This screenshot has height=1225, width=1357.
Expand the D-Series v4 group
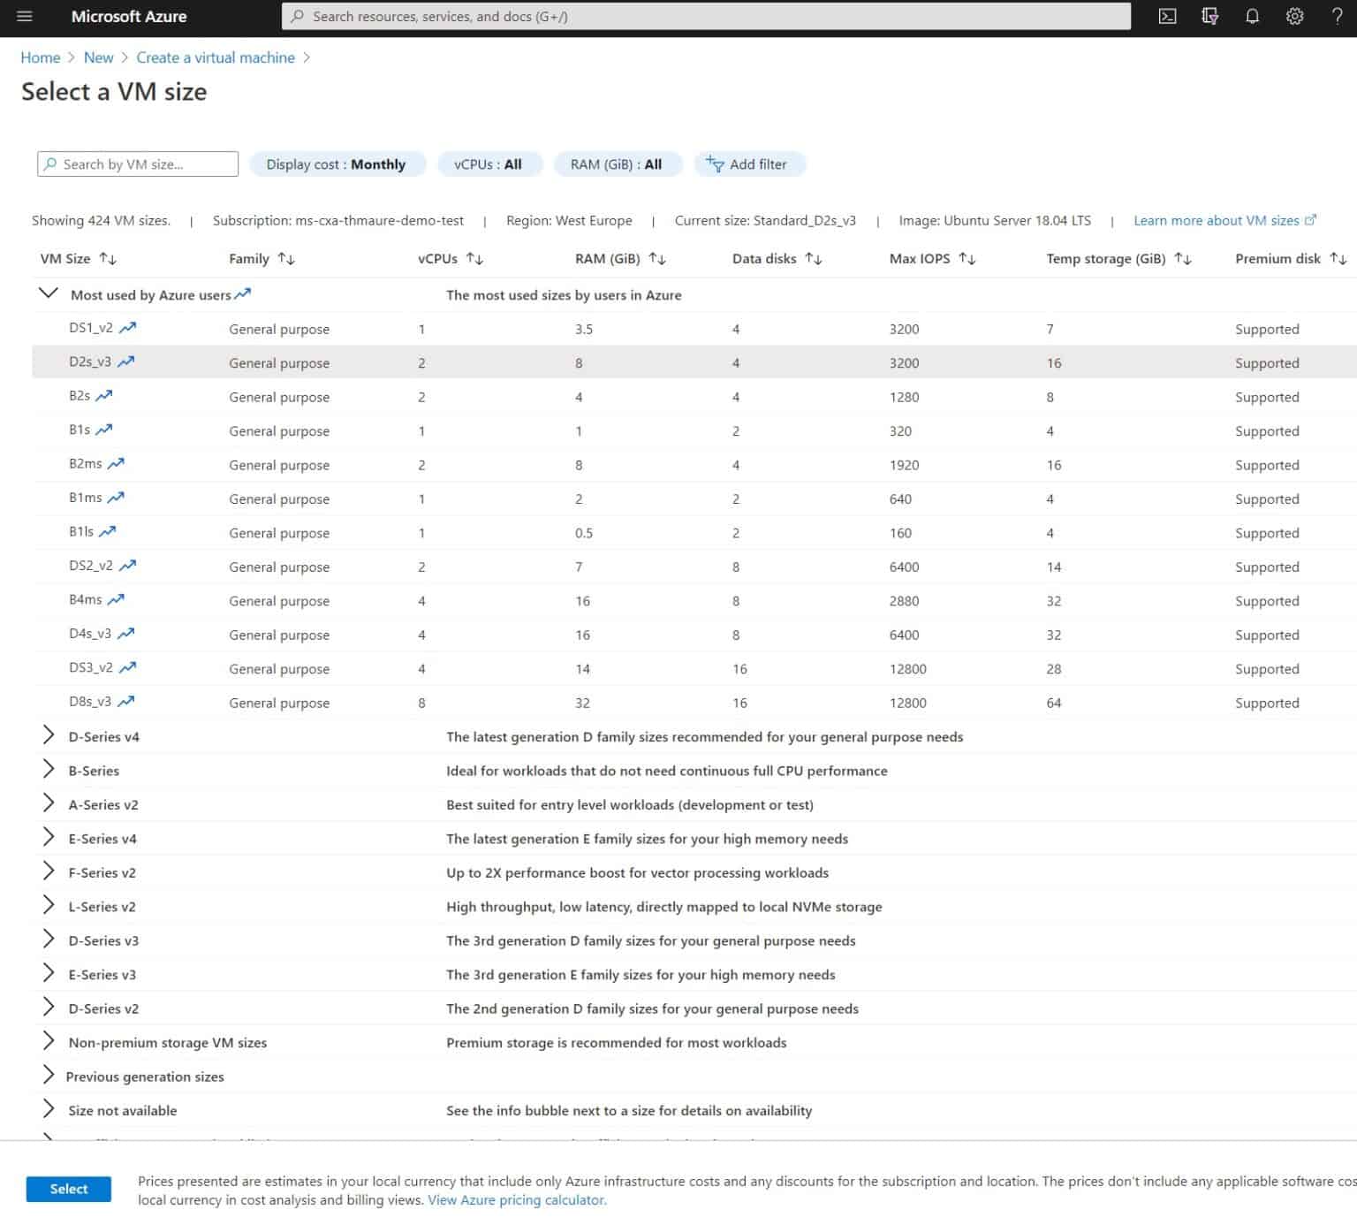click(49, 734)
